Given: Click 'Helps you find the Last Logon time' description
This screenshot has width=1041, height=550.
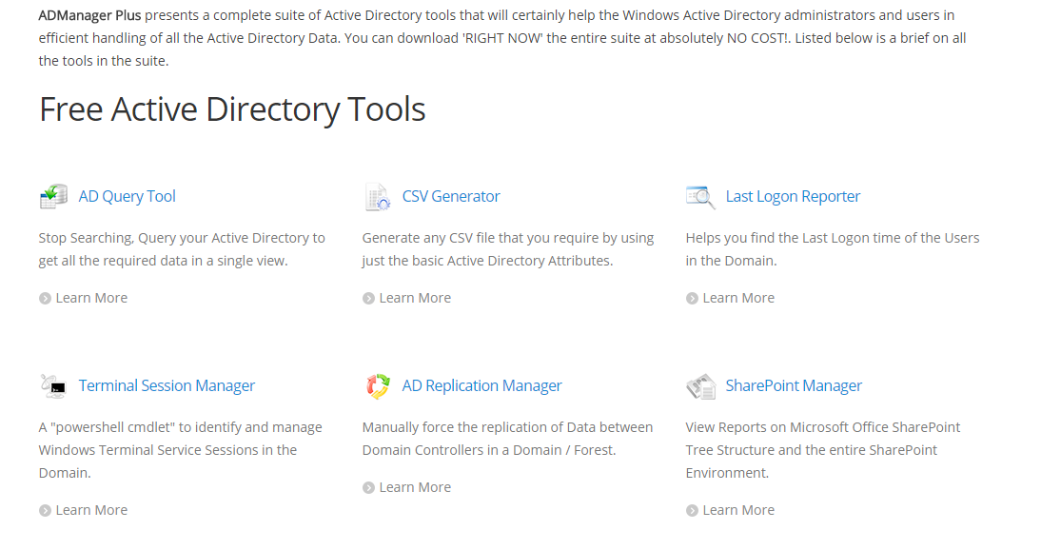Looking at the screenshot, I should tap(833, 249).
